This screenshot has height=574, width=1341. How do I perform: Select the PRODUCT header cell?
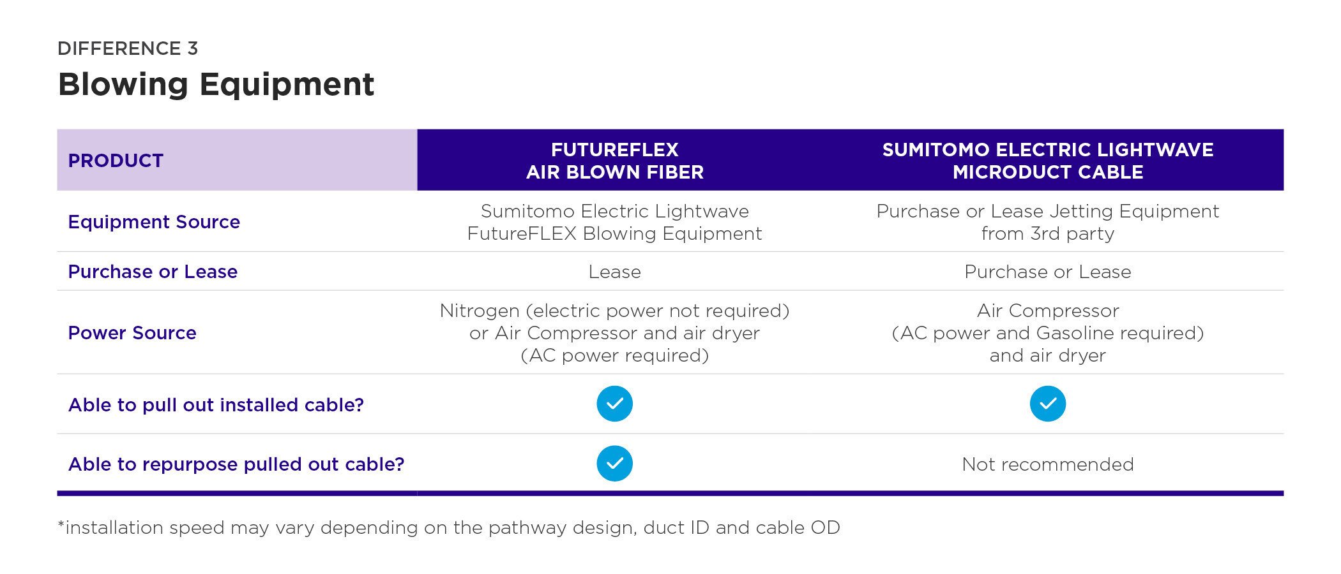[237, 160]
